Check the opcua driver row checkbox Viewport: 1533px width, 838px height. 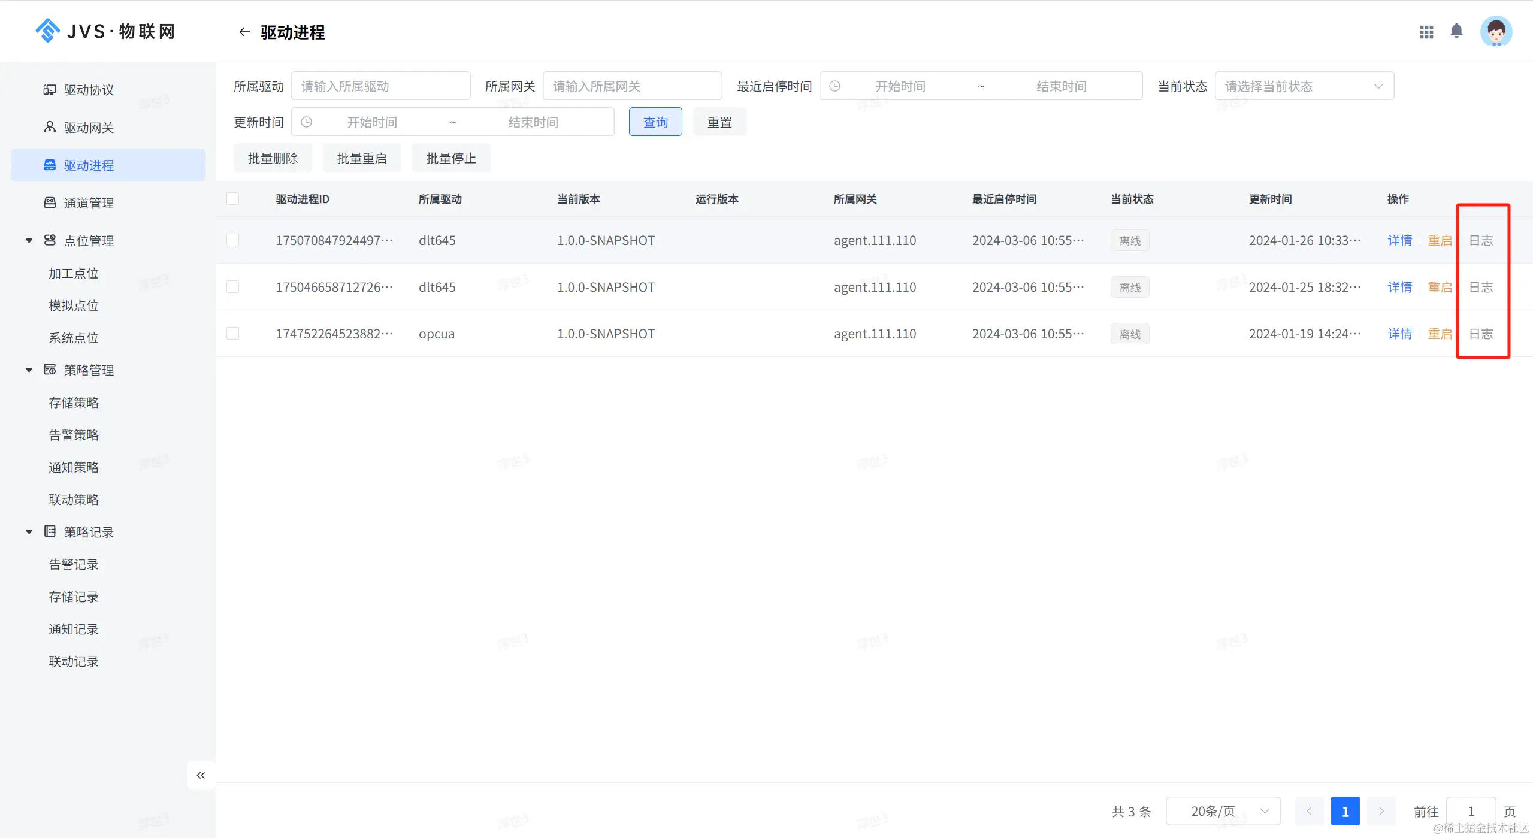point(233,334)
